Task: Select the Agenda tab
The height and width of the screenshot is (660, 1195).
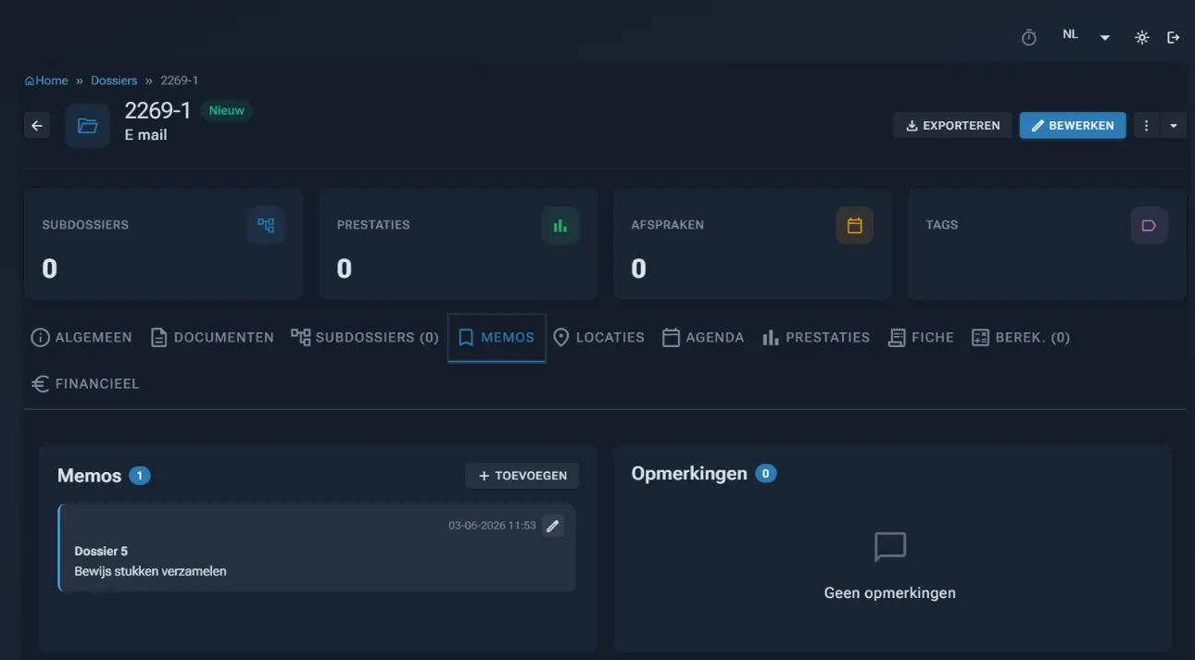Action: pyautogui.click(x=703, y=338)
